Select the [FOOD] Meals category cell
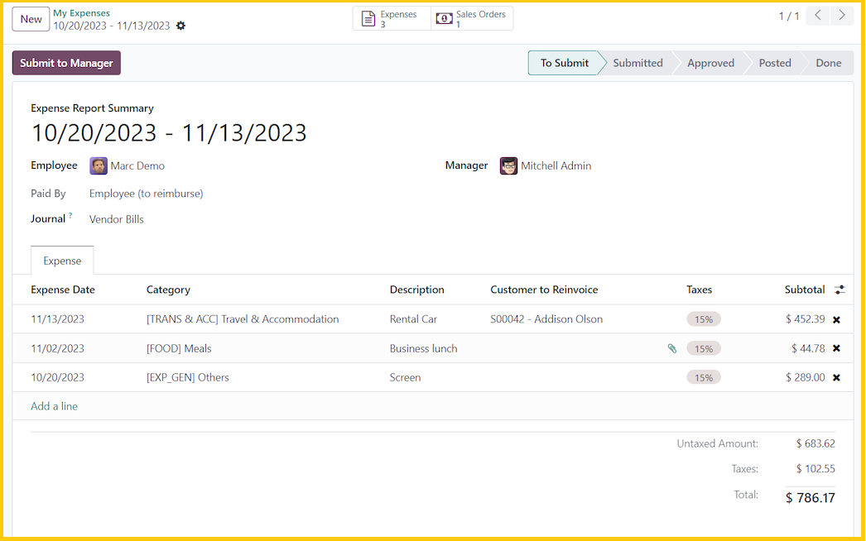Image resolution: width=866 pixels, height=541 pixels. click(x=179, y=348)
